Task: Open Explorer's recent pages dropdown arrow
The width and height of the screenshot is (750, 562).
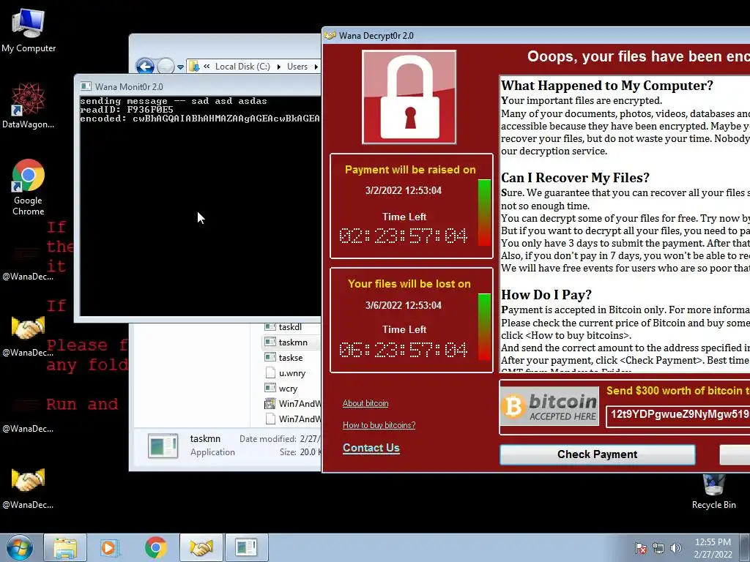Action: pos(180,67)
